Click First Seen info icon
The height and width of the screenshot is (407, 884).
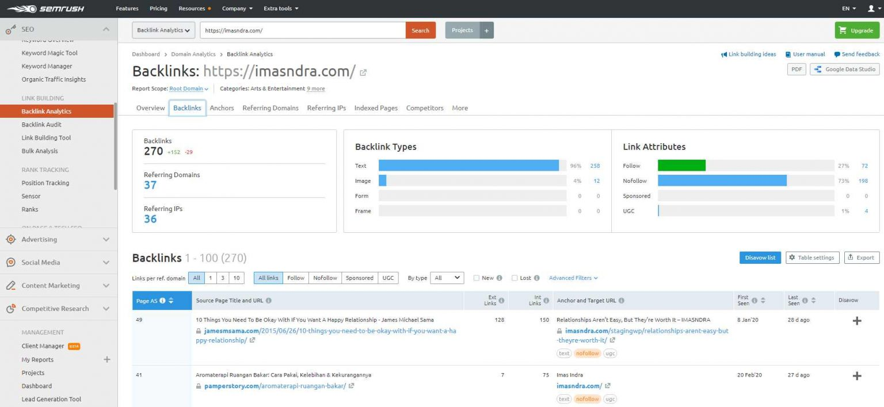pyautogui.click(x=755, y=301)
